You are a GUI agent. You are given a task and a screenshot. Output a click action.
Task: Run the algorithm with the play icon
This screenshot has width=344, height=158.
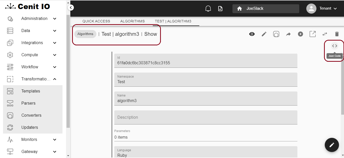[300, 34]
